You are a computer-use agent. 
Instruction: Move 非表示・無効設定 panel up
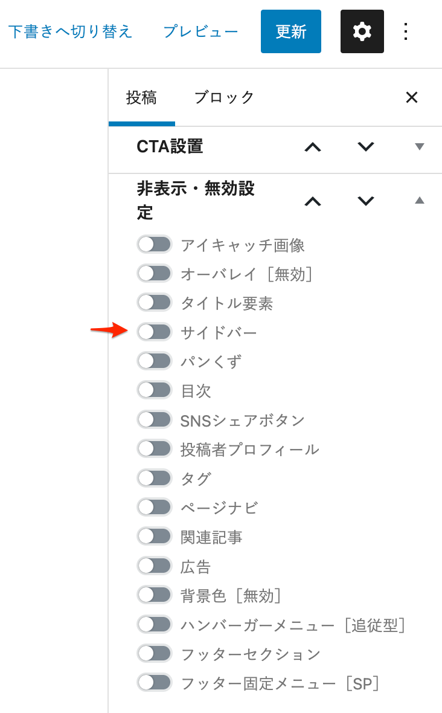tap(313, 201)
